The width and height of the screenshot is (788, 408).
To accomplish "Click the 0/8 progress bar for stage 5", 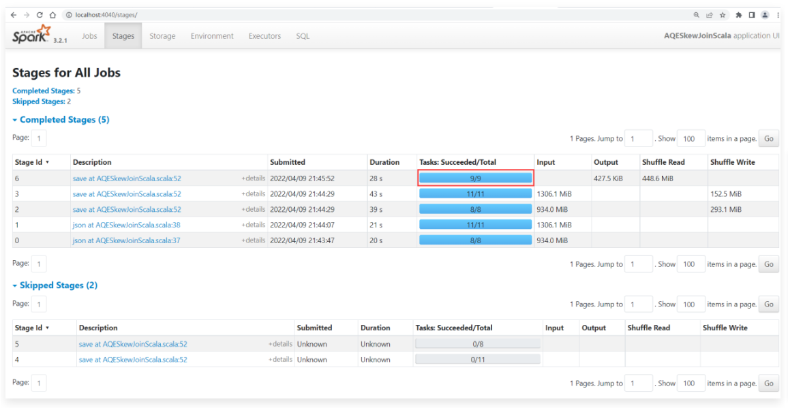I will (x=477, y=344).
